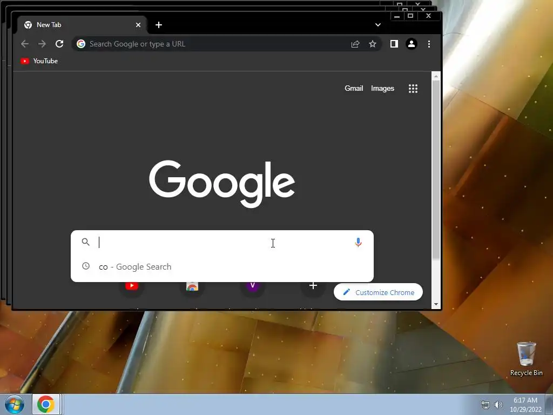Click the share this page icon
The height and width of the screenshot is (415, 553).
click(x=355, y=44)
